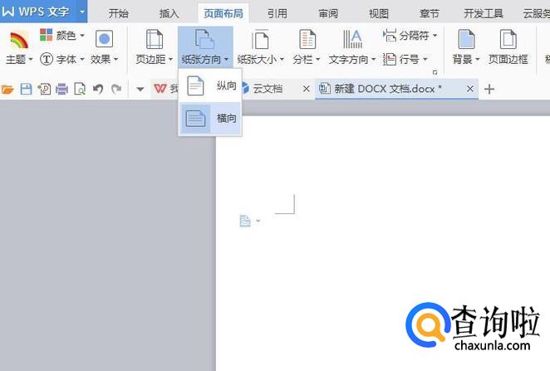The image size is (550, 371).
Task: Expand the 颜色 dropdown arrow
Action: click(x=82, y=36)
